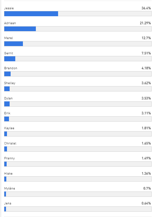
Task: Click Gerrit's result bar
Action: point(78,59)
